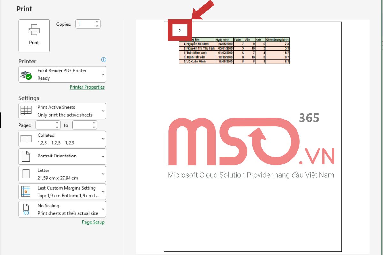Click the custom margins icon

pyautogui.click(x=26, y=191)
